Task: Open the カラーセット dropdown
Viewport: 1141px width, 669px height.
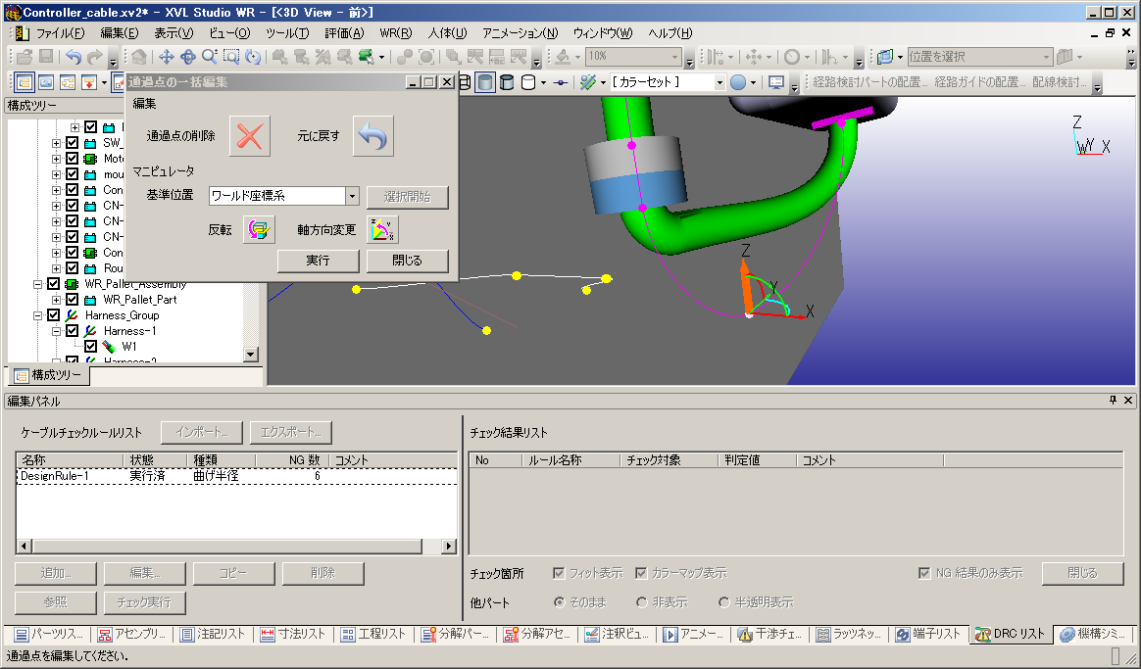Action: (x=719, y=82)
